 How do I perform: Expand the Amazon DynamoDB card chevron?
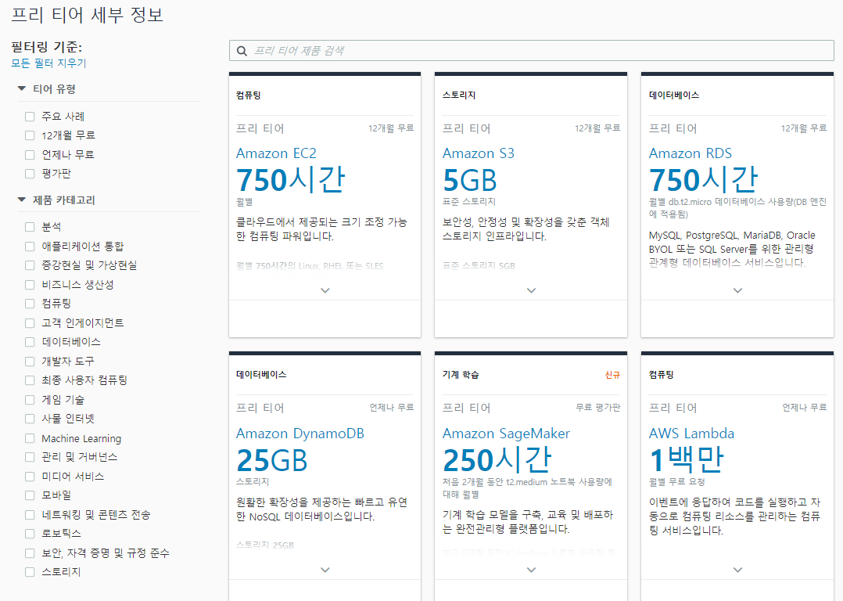(325, 569)
